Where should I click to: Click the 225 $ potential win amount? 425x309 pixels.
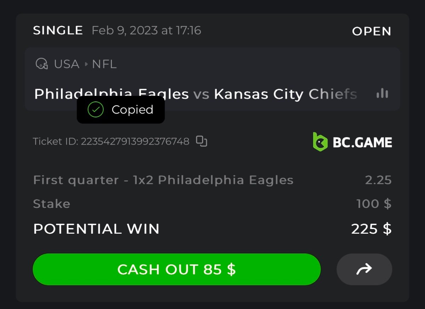pos(371,229)
